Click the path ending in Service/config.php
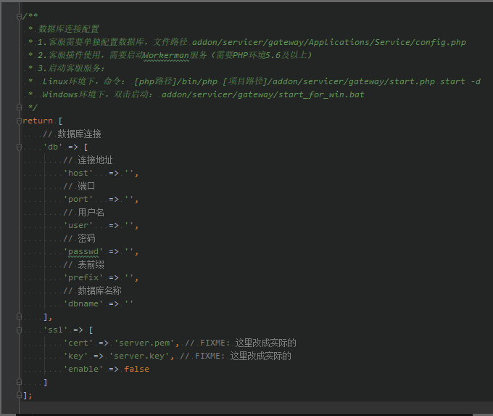Viewport: 493px width, 416px height. 329,43
